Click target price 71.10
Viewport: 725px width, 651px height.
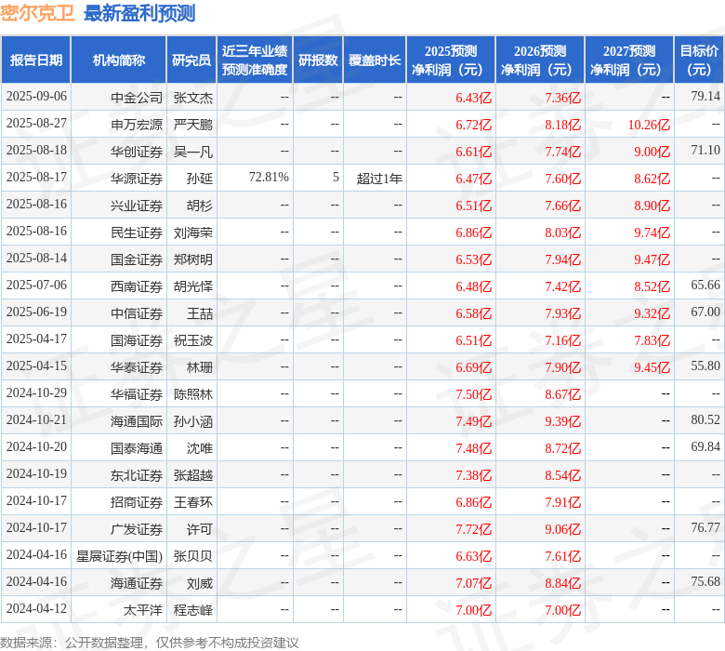(x=705, y=150)
